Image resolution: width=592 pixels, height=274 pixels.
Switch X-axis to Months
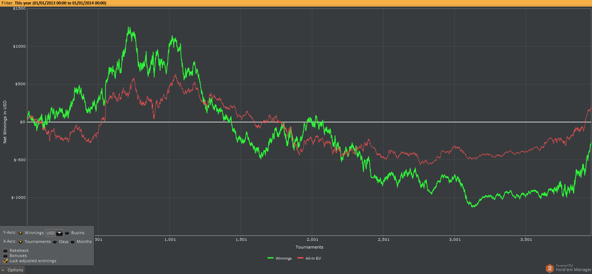pos(73,242)
